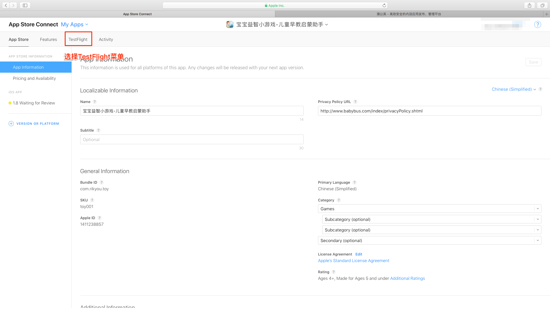550x309 pixels.
Task: Click the Safari address bar
Action: (x=275, y=5)
